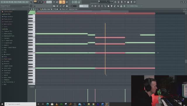Viewport: 187px width, 106px height.
Task: Toggle the metronome button after tempo
Action: coord(54,2)
